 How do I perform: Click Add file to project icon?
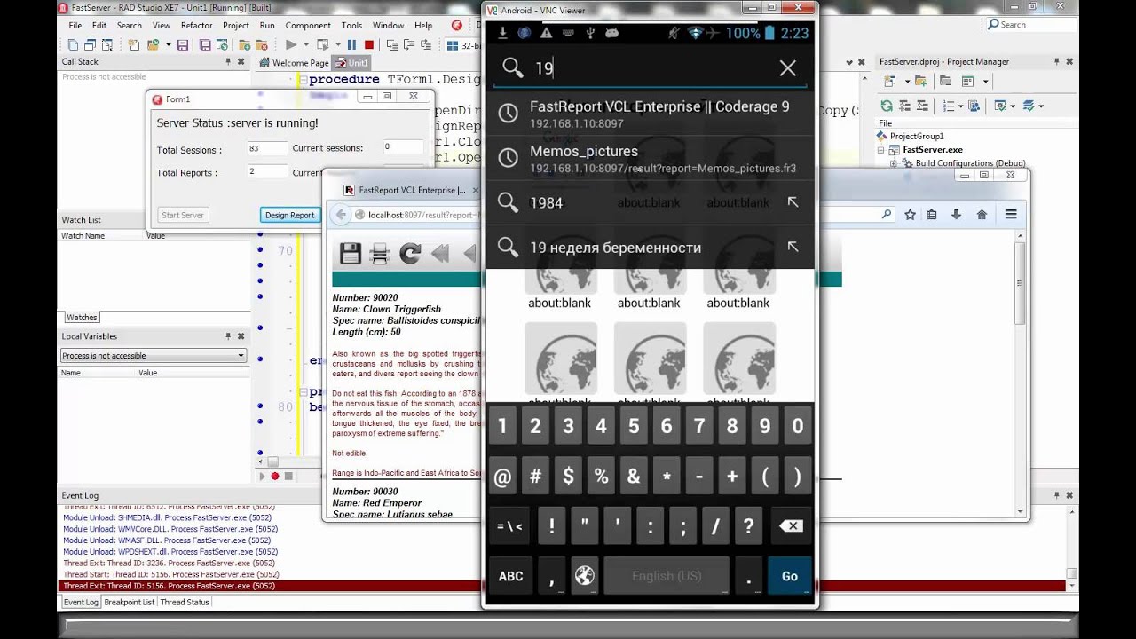pyautogui.click(x=244, y=44)
